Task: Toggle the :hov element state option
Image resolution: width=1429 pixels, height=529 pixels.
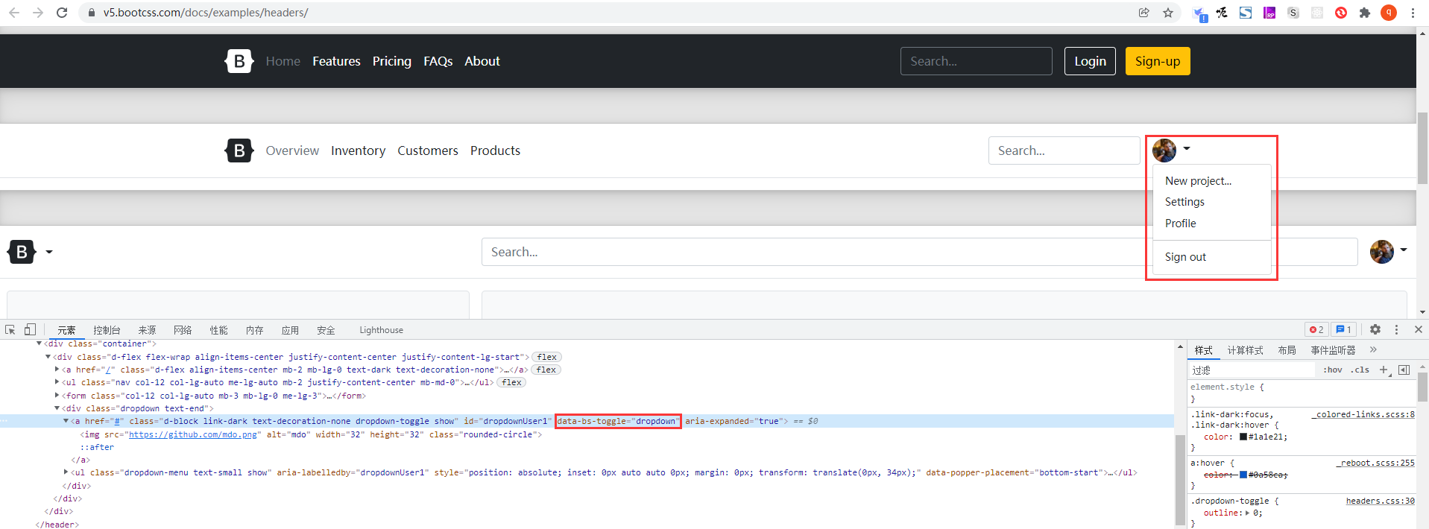Action: (x=1332, y=370)
